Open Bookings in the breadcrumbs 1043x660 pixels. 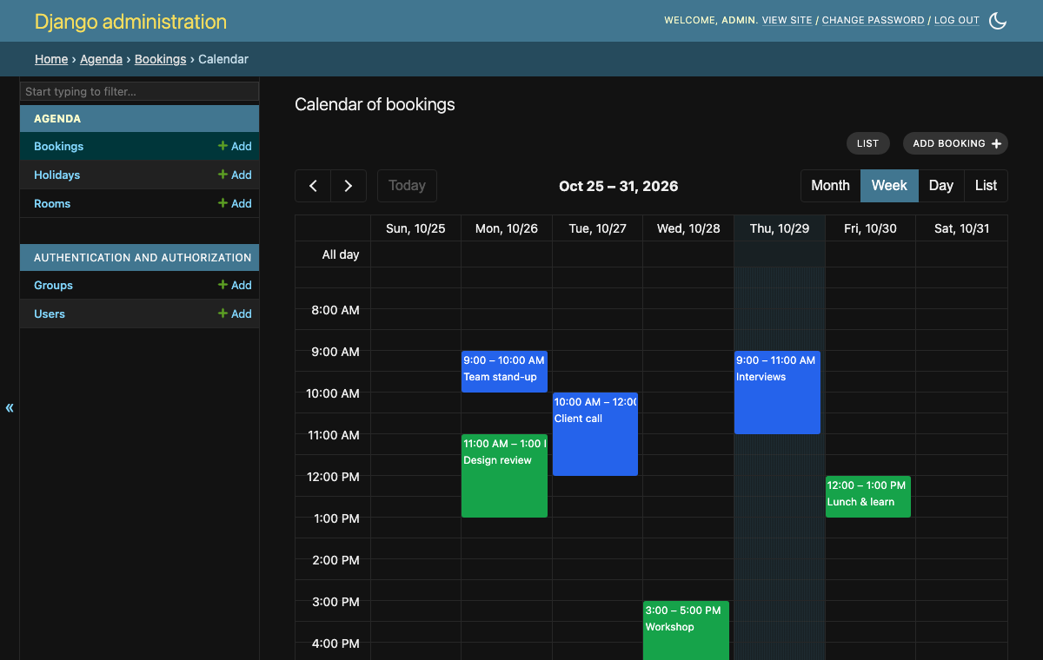(x=160, y=59)
